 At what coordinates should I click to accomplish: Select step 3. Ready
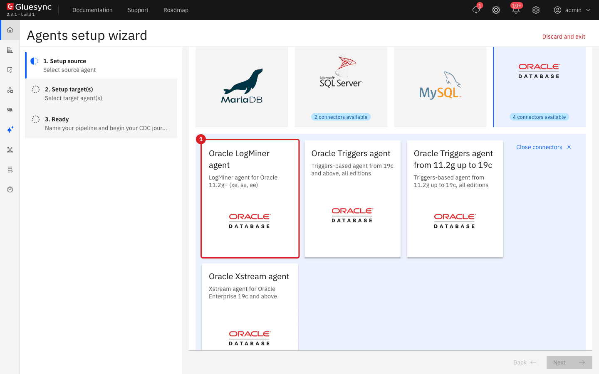point(101,123)
